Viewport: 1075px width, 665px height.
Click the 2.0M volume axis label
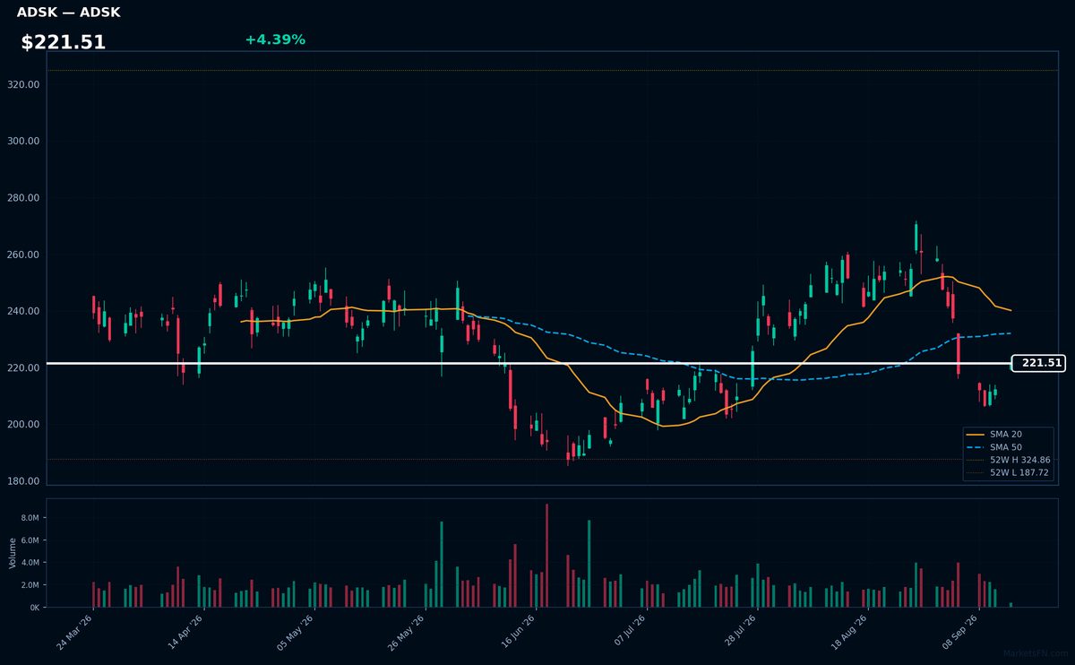click(x=30, y=585)
